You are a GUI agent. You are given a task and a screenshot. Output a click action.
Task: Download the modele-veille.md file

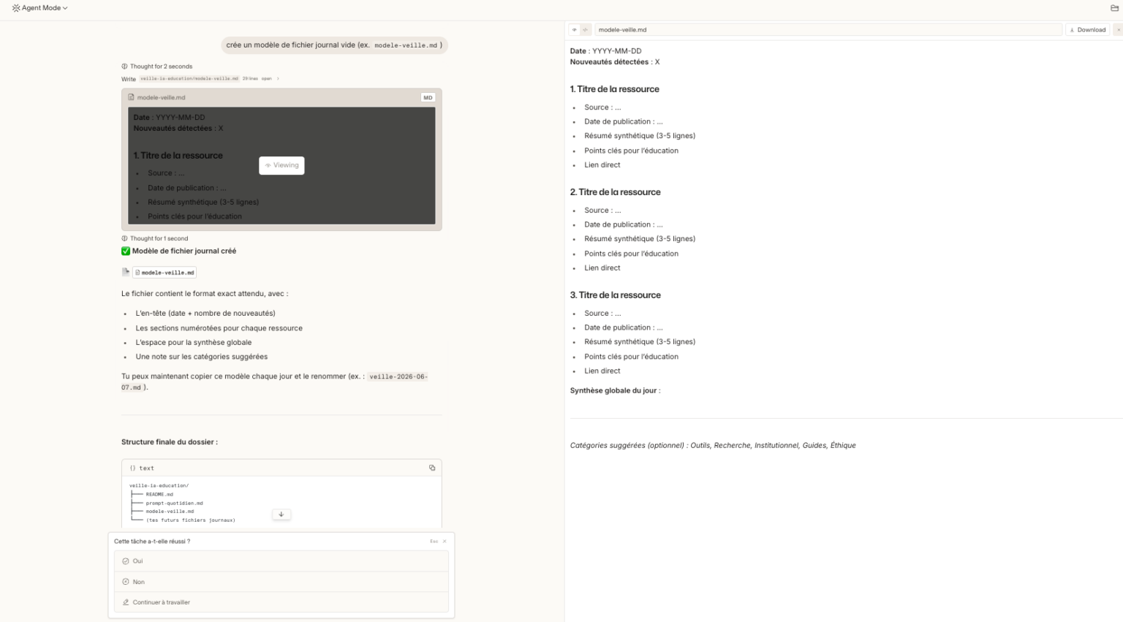[1087, 30]
